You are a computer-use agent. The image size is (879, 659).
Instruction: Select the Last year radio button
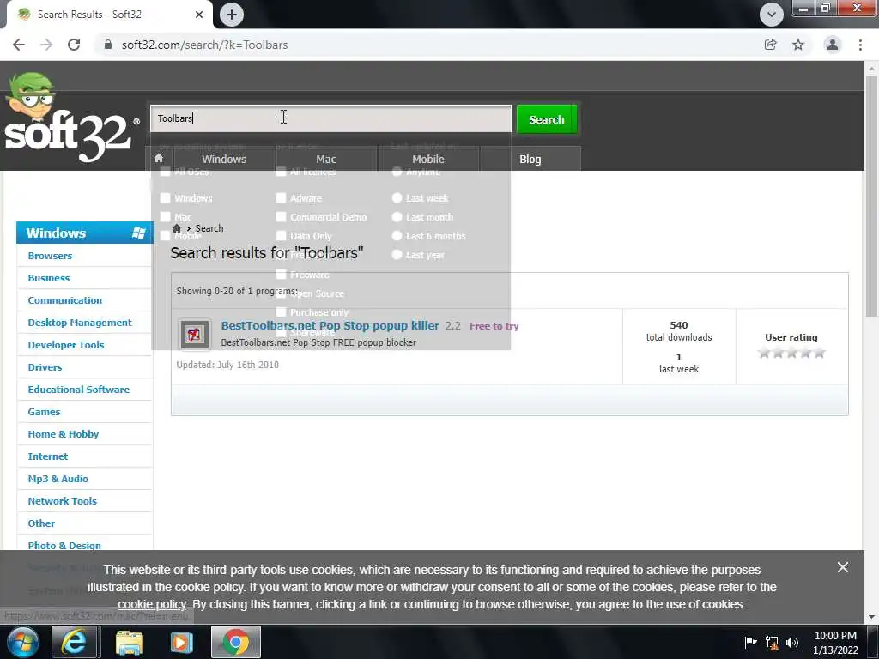pyautogui.click(x=397, y=255)
